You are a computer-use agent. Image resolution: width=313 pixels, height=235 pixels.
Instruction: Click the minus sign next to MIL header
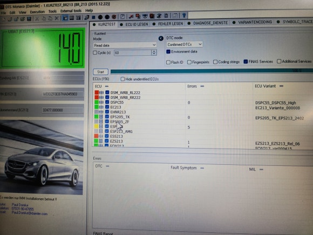tap(261, 170)
